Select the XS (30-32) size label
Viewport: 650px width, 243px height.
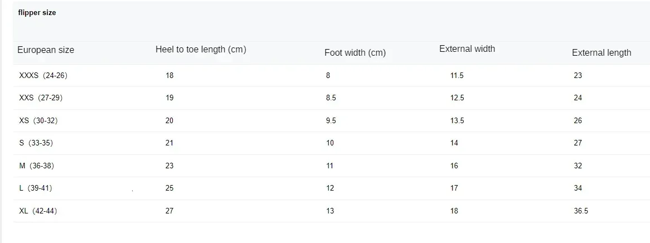(x=38, y=121)
